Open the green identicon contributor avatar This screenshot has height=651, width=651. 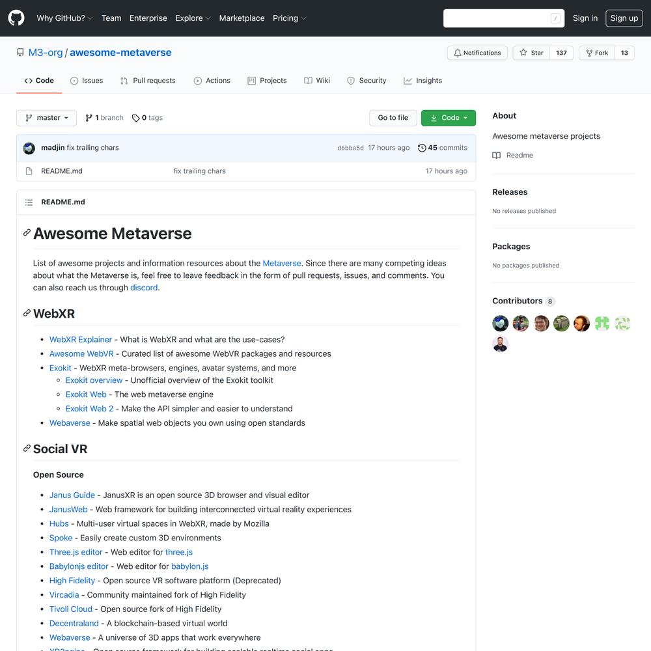[602, 324]
